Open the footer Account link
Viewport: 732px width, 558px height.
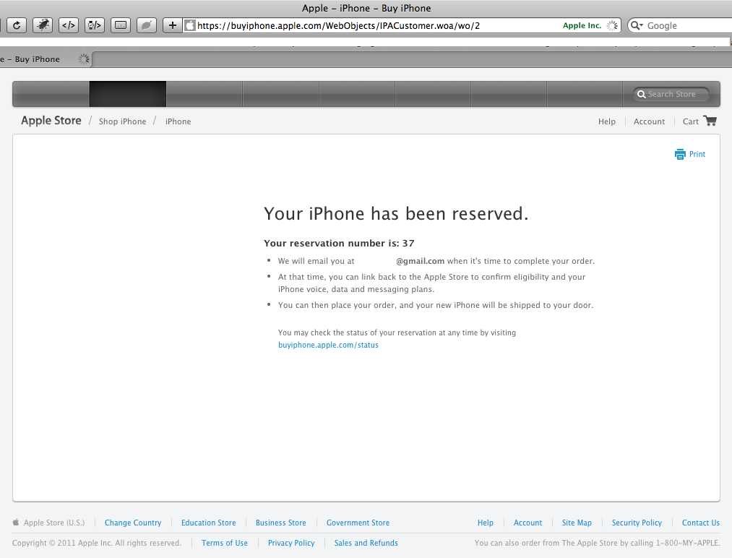(x=528, y=523)
